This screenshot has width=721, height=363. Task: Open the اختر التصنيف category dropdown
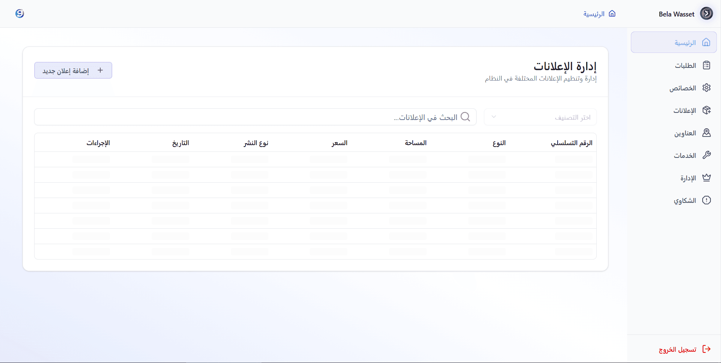pyautogui.click(x=540, y=117)
